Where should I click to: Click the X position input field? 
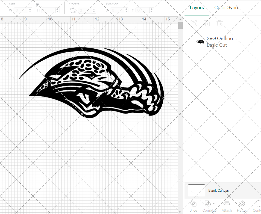[118, 10]
